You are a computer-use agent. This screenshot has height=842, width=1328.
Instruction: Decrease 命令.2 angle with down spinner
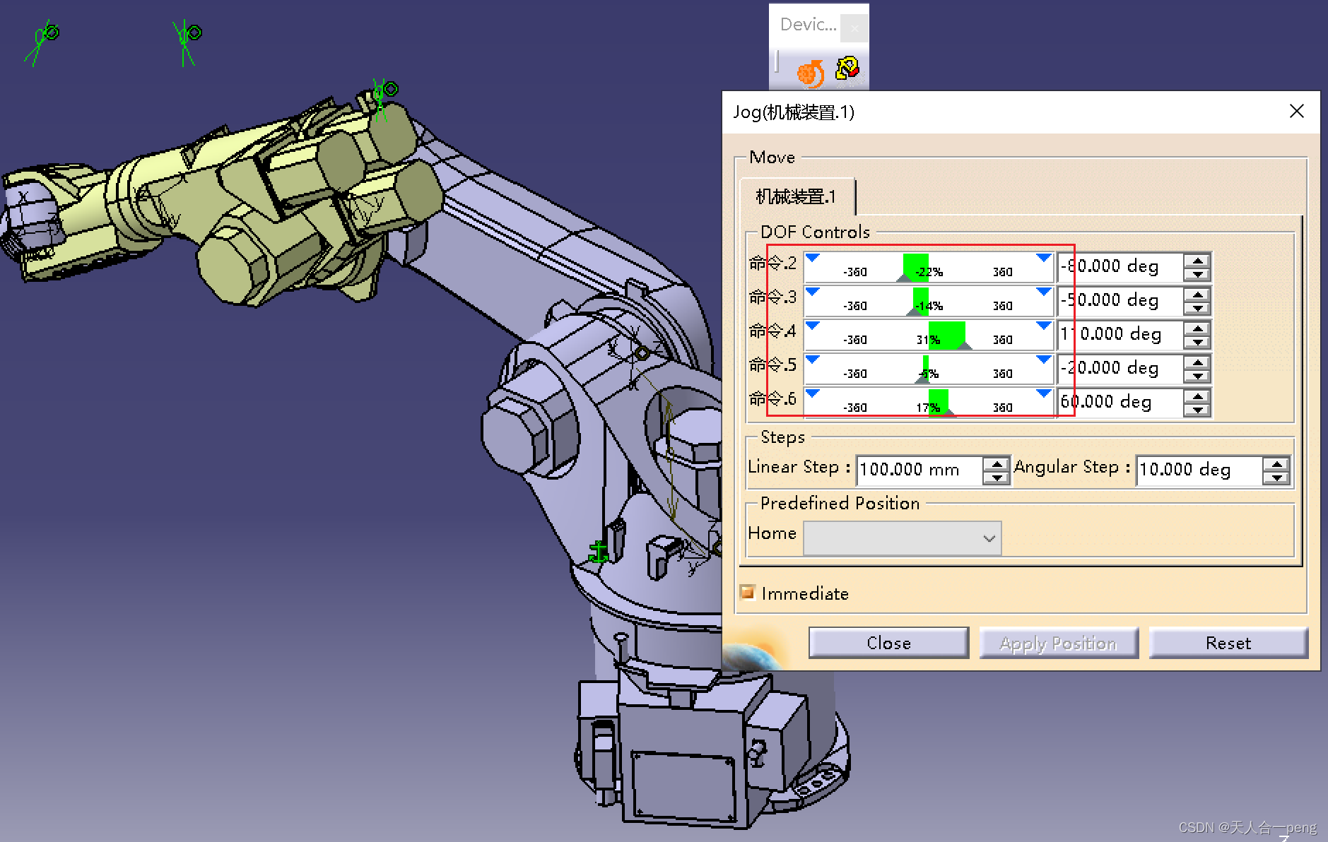tap(1197, 275)
